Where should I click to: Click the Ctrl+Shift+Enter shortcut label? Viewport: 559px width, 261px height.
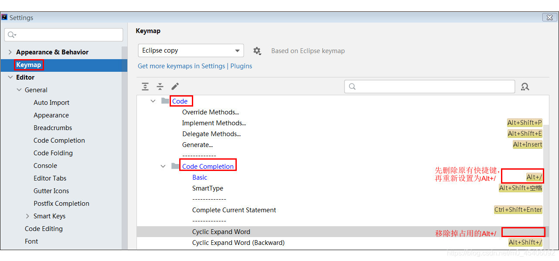518,210
